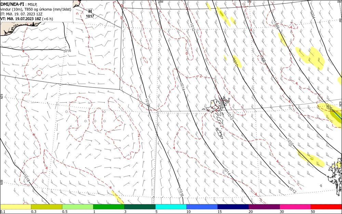Click the 'vindur (10m), T850 og úrkoma' line
The image size is (342, 214).
tap(36, 9)
